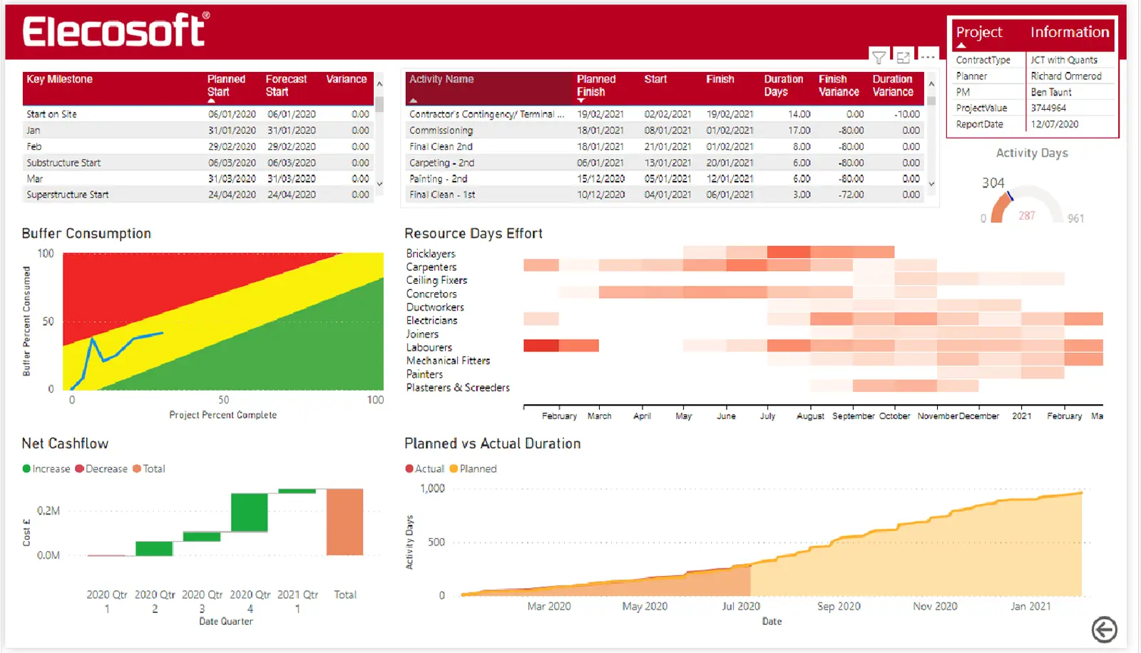Open the More options ellipsis menu
This screenshot has width=1141, height=653.
pyautogui.click(x=928, y=57)
